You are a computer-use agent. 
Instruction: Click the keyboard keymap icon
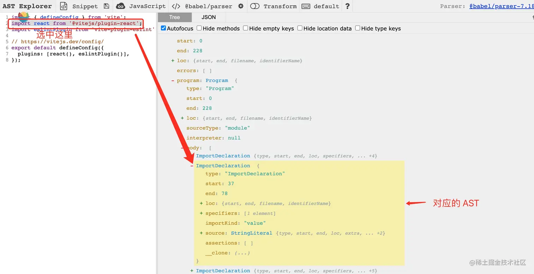pyautogui.click(x=306, y=6)
